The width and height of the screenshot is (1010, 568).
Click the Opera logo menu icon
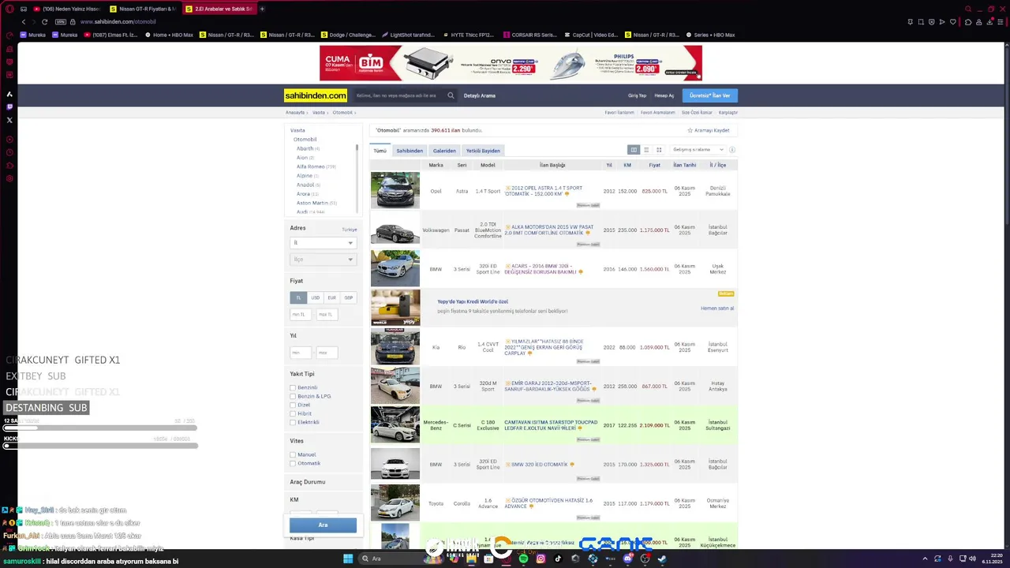9,9
